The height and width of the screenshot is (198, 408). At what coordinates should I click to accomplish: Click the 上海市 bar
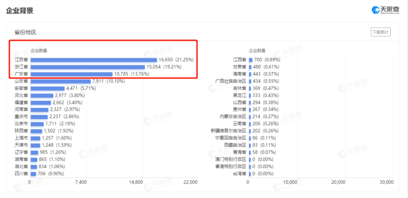click(36, 138)
